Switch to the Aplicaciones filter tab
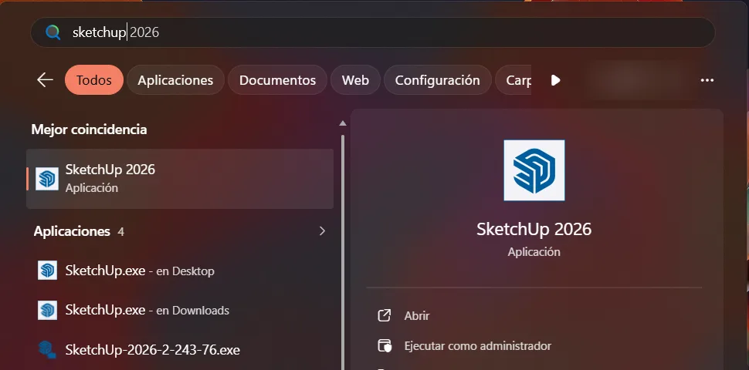 (x=175, y=80)
